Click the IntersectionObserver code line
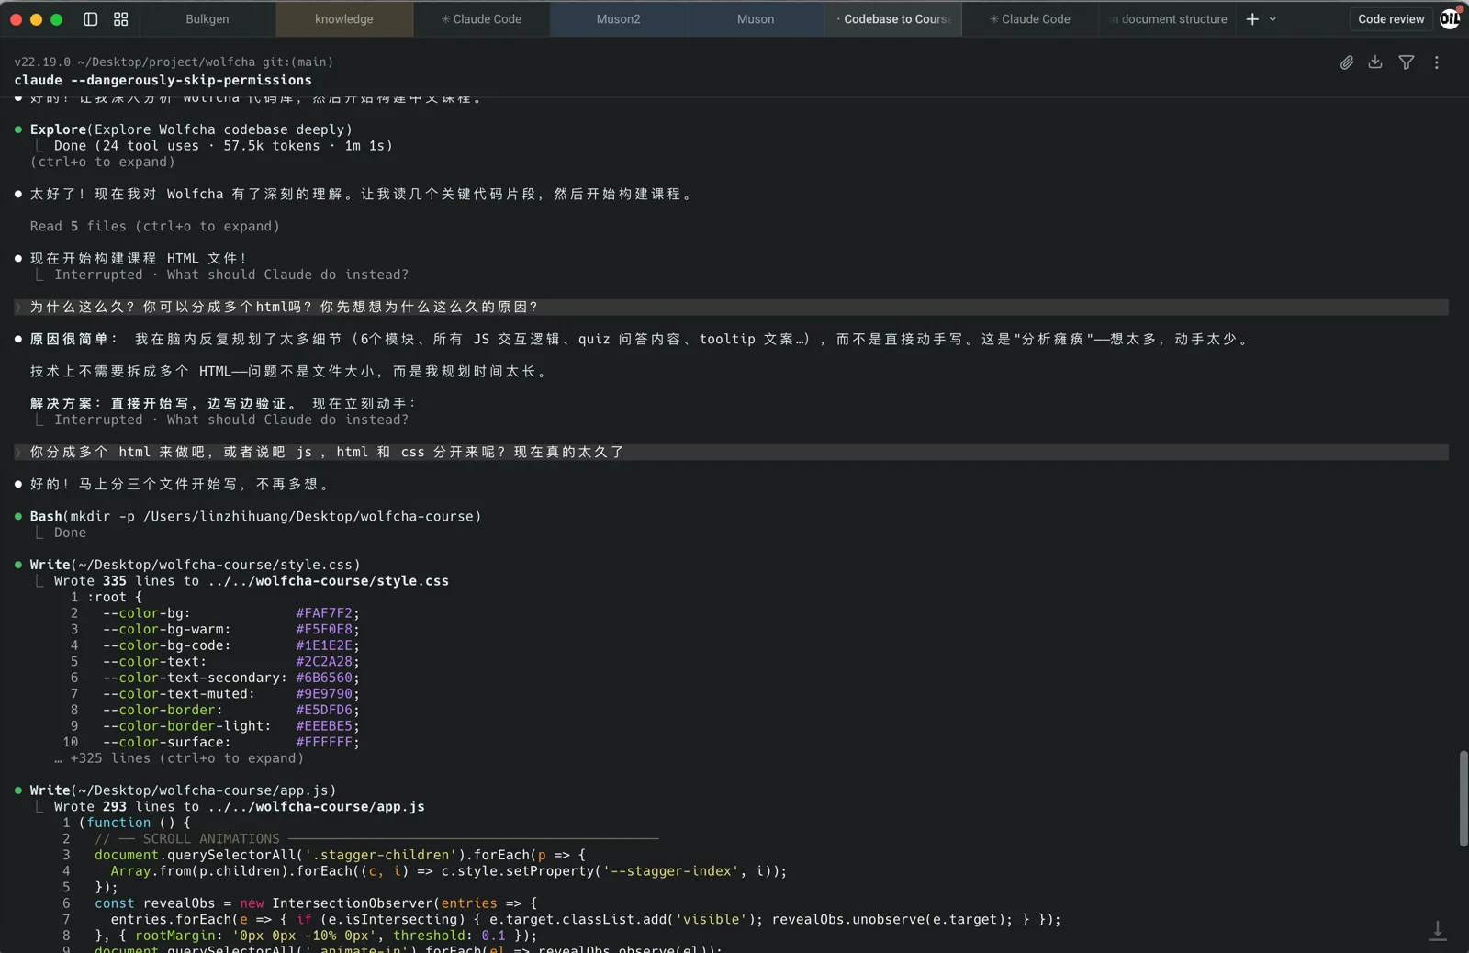Screen dimensions: 1469x953 click(x=316, y=903)
